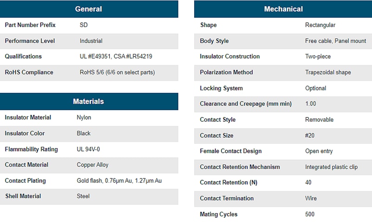Click the Contact Size value #20
This screenshot has width=372, height=222.
tap(311, 135)
